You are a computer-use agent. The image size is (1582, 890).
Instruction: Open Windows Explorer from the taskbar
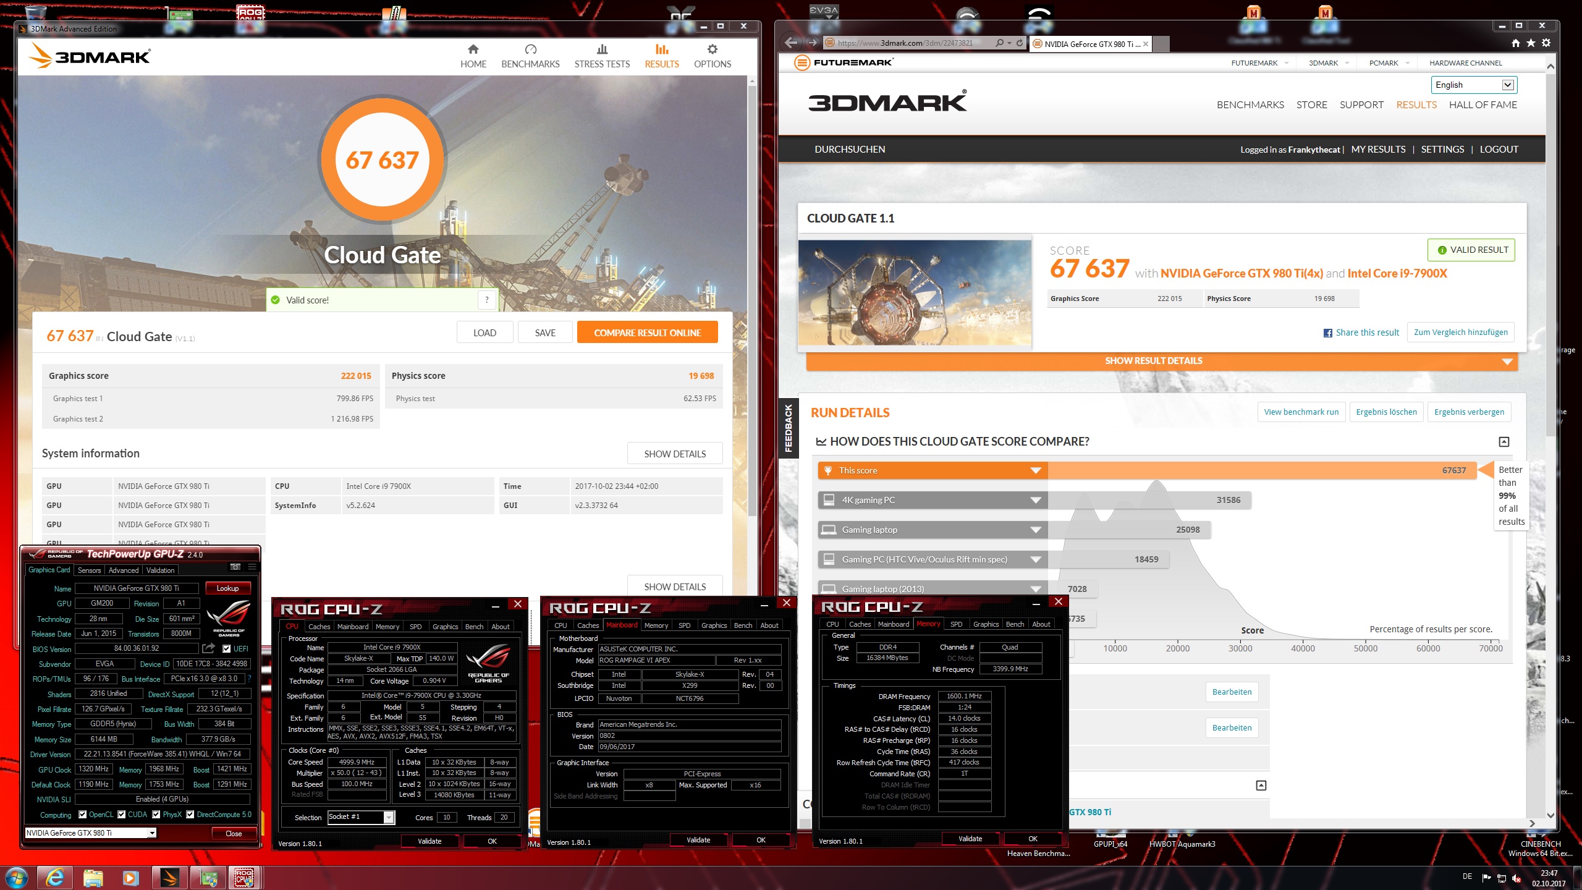click(93, 878)
